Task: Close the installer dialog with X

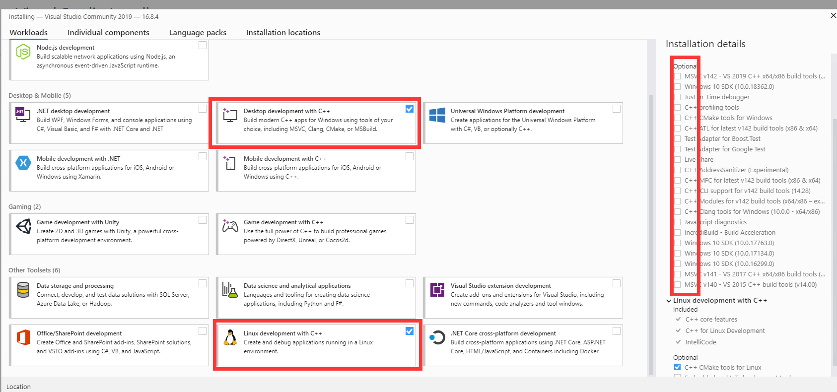Action: click(x=833, y=16)
